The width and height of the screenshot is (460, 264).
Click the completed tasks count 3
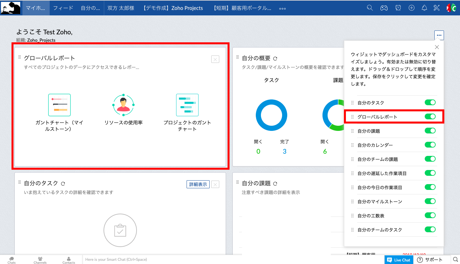pos(284,151)
